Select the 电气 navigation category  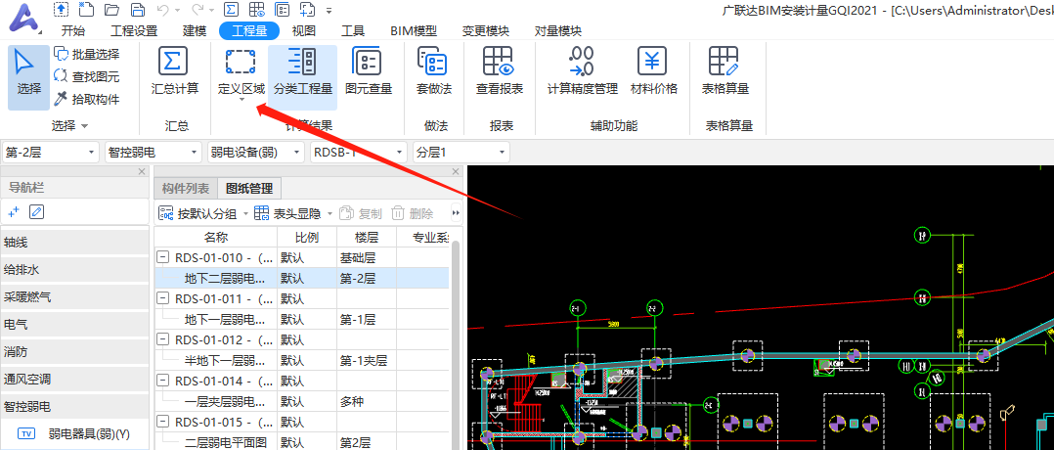coord(74,324)
